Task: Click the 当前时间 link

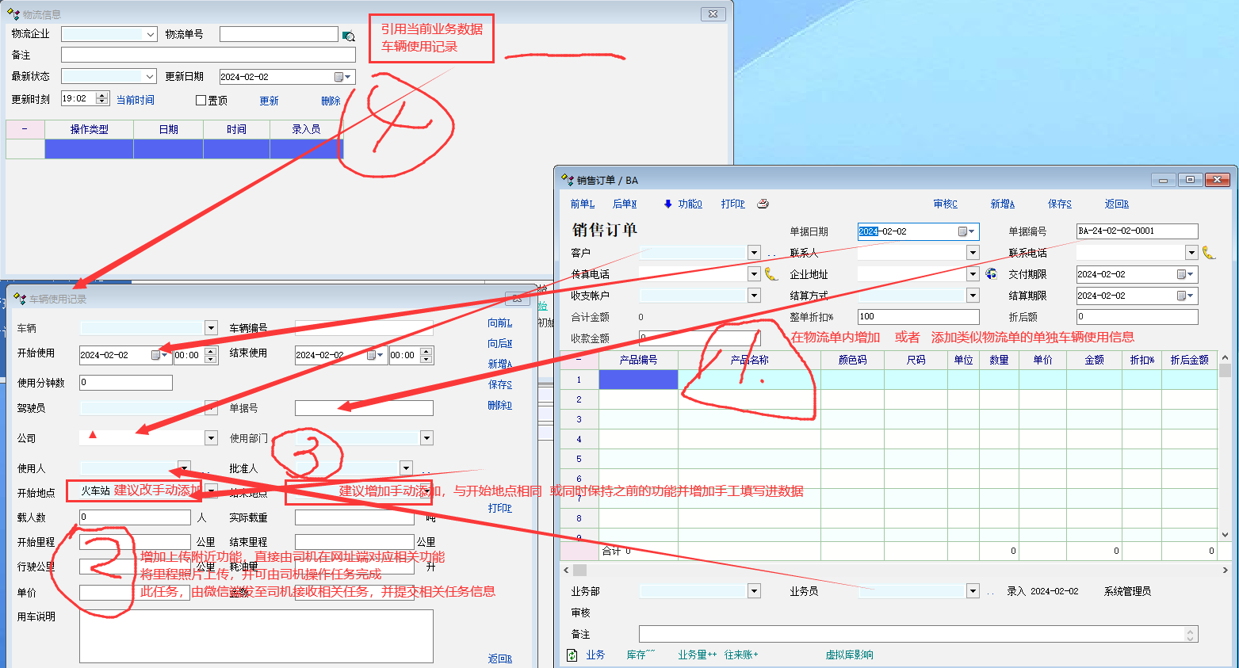Action: click(136, 100)
